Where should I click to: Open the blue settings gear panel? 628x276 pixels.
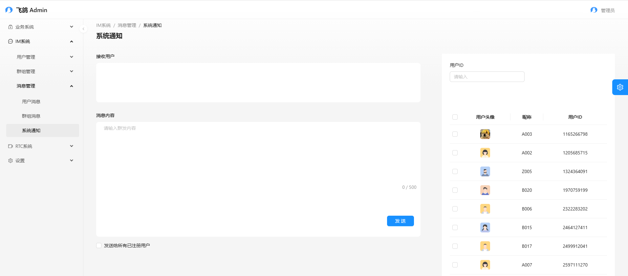tap(620, 87)
